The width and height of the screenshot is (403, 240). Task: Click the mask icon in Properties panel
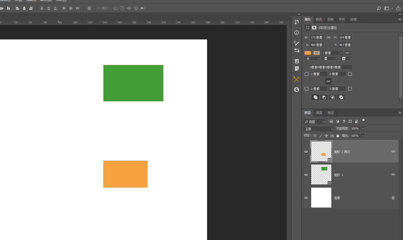314,28
